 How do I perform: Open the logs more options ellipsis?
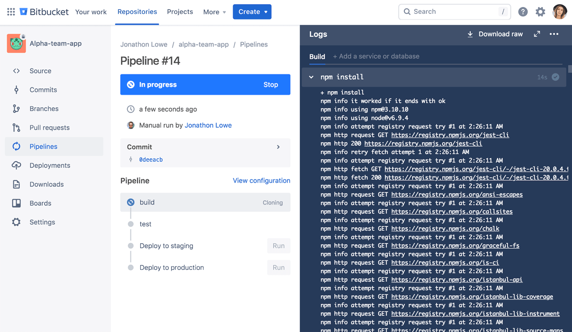554,34
